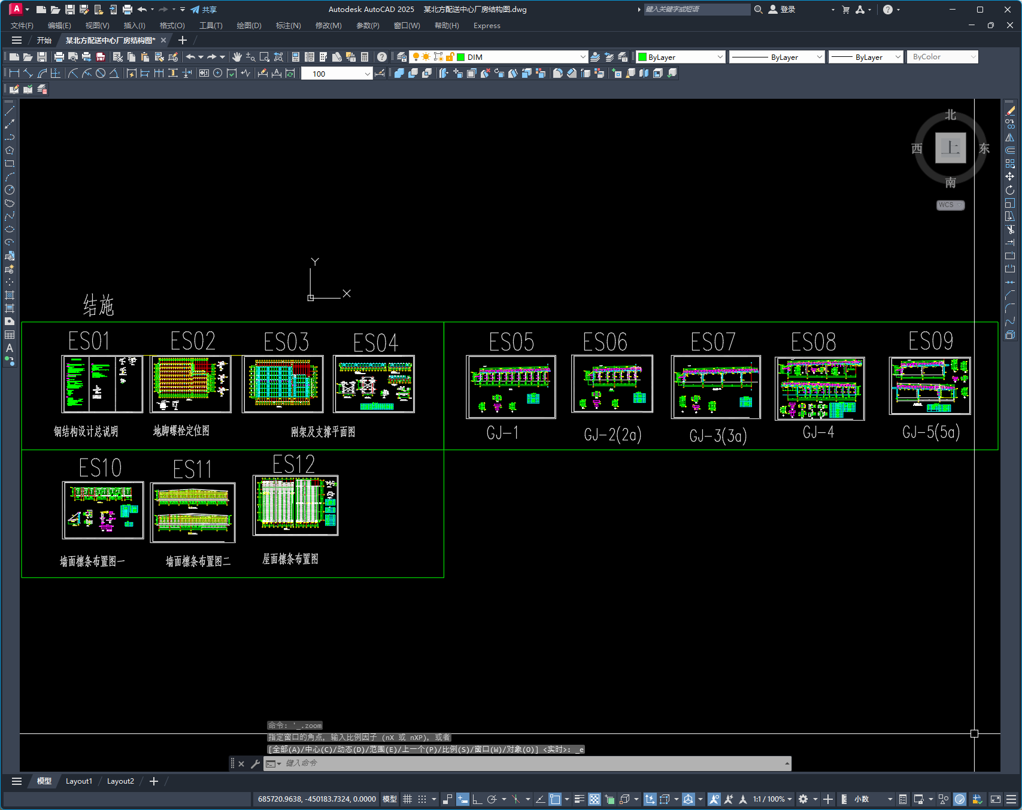Select the Line draw tool

click(x=10, y=111)
